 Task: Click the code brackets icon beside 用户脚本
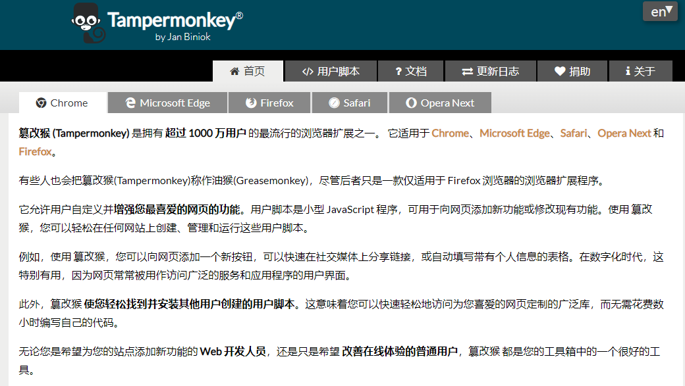click(308, 72)
